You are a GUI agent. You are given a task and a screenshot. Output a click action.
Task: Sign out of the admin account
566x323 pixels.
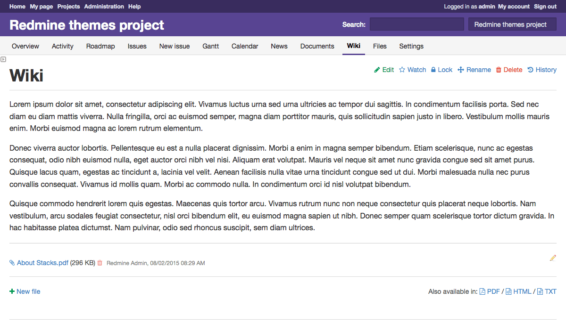[x=545, y=6]
